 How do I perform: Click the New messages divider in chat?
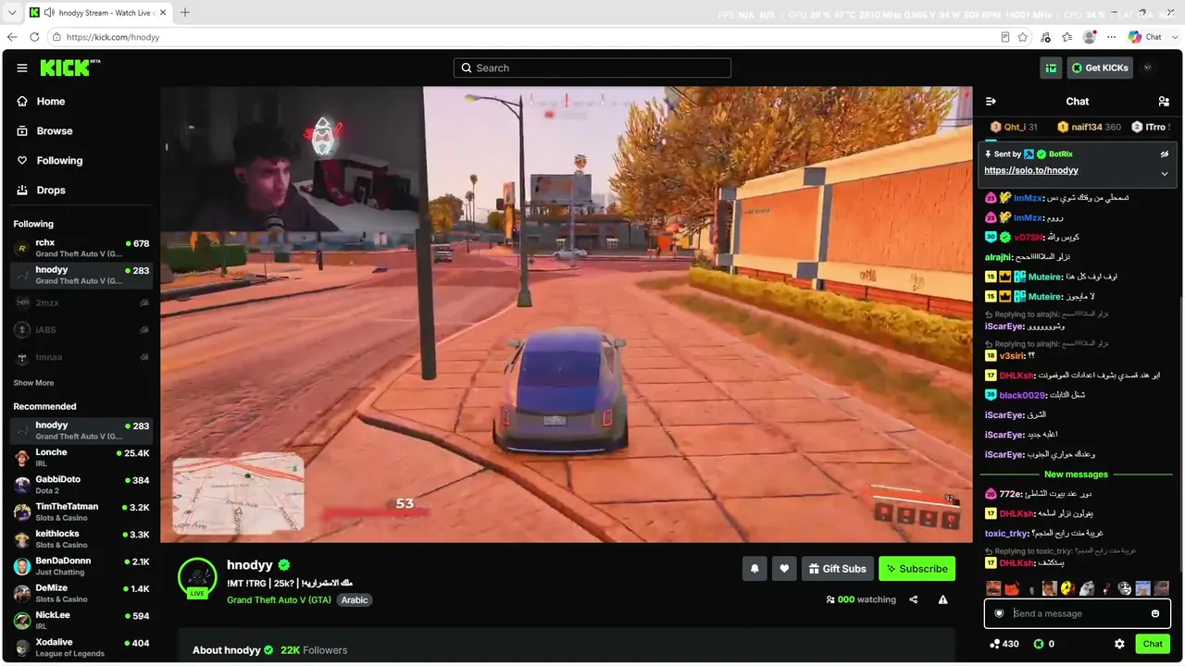1076,475
